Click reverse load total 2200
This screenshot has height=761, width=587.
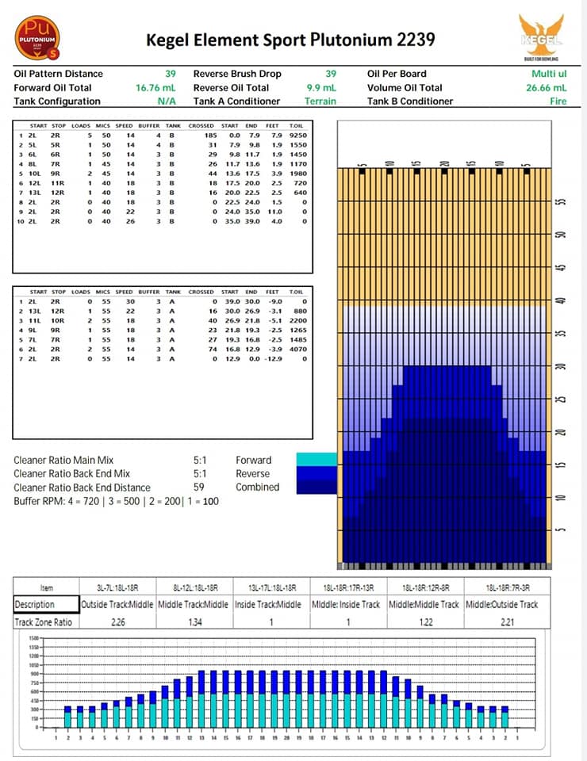[x=298, y=321]
